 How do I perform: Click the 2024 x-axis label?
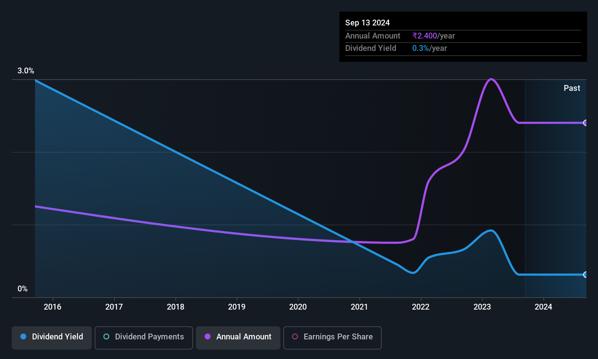click(543, 307)
